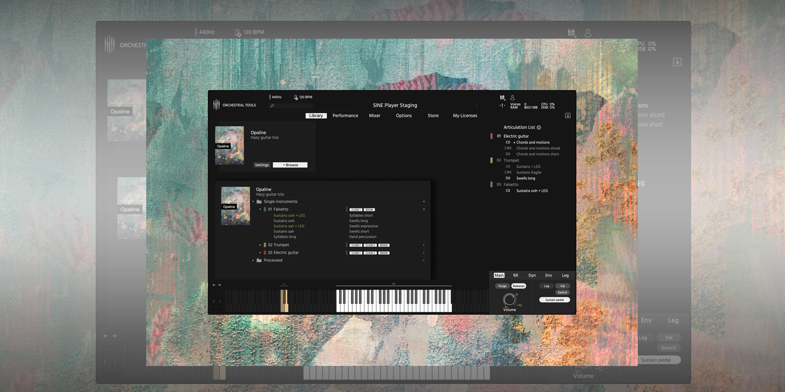
Task: Select Chords and motions sliced in Articulation List
Action: 538,148
